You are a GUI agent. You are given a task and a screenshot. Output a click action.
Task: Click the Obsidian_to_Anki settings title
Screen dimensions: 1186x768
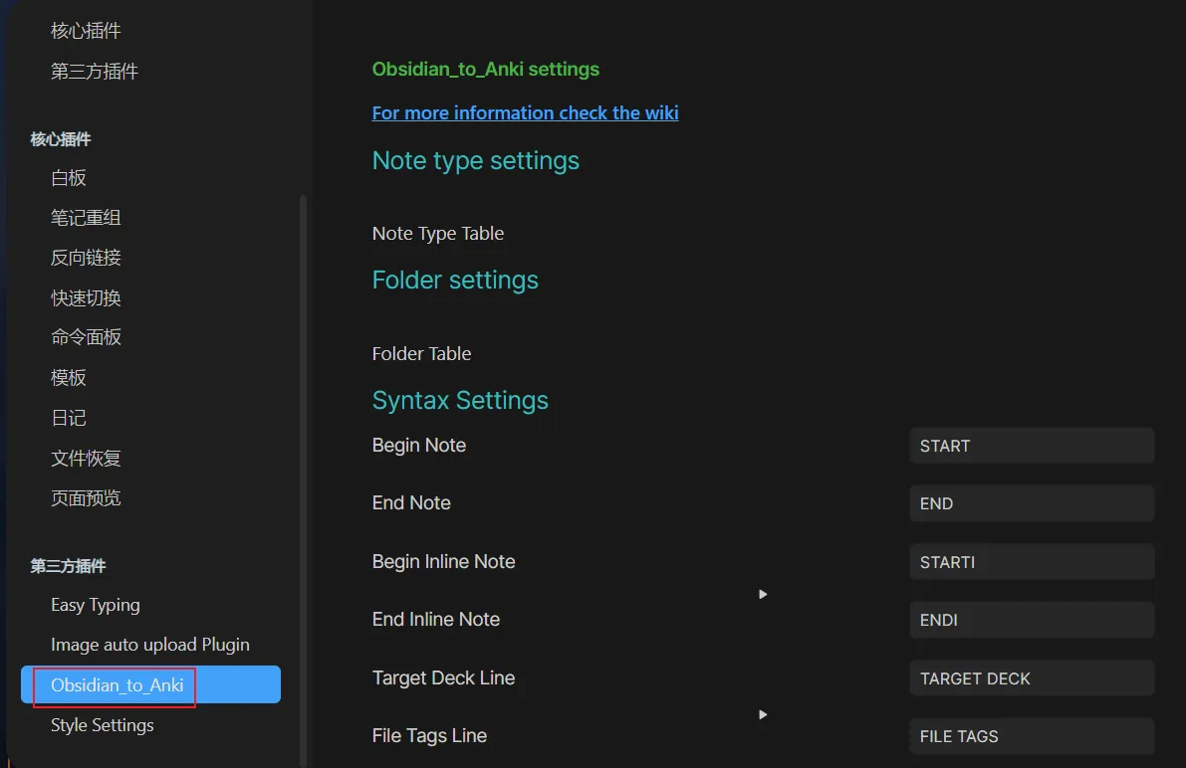click(x=486, y=69)
